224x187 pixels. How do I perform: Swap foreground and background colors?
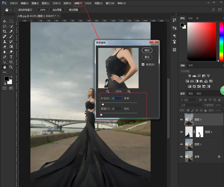pyautogui.click(x=11, y=77)
